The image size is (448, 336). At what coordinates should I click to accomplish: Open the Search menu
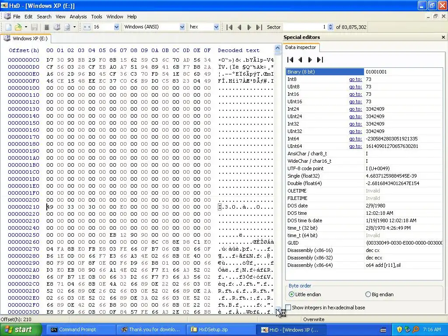click(x=44, y=17)
